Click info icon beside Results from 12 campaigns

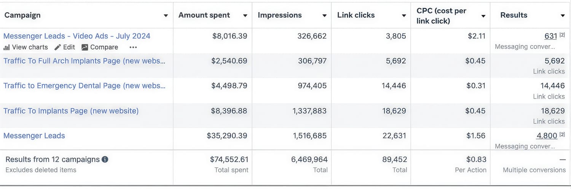pyautogui.click(x=105, y=159)
